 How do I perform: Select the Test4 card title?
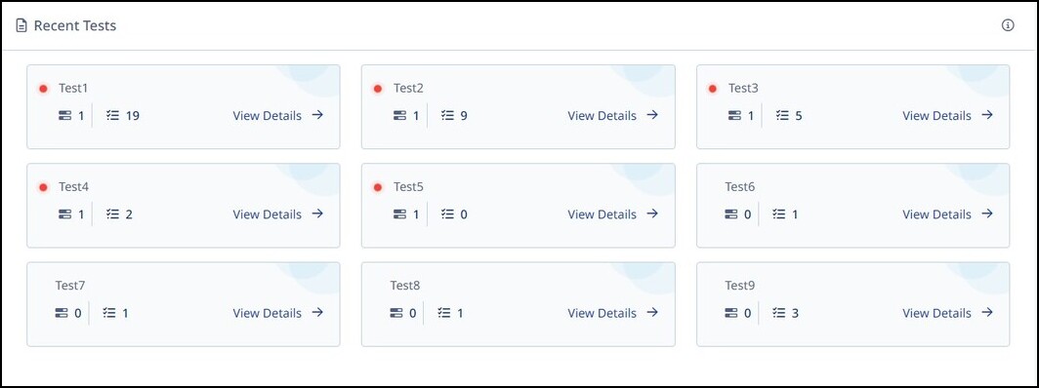pos(73,187)
